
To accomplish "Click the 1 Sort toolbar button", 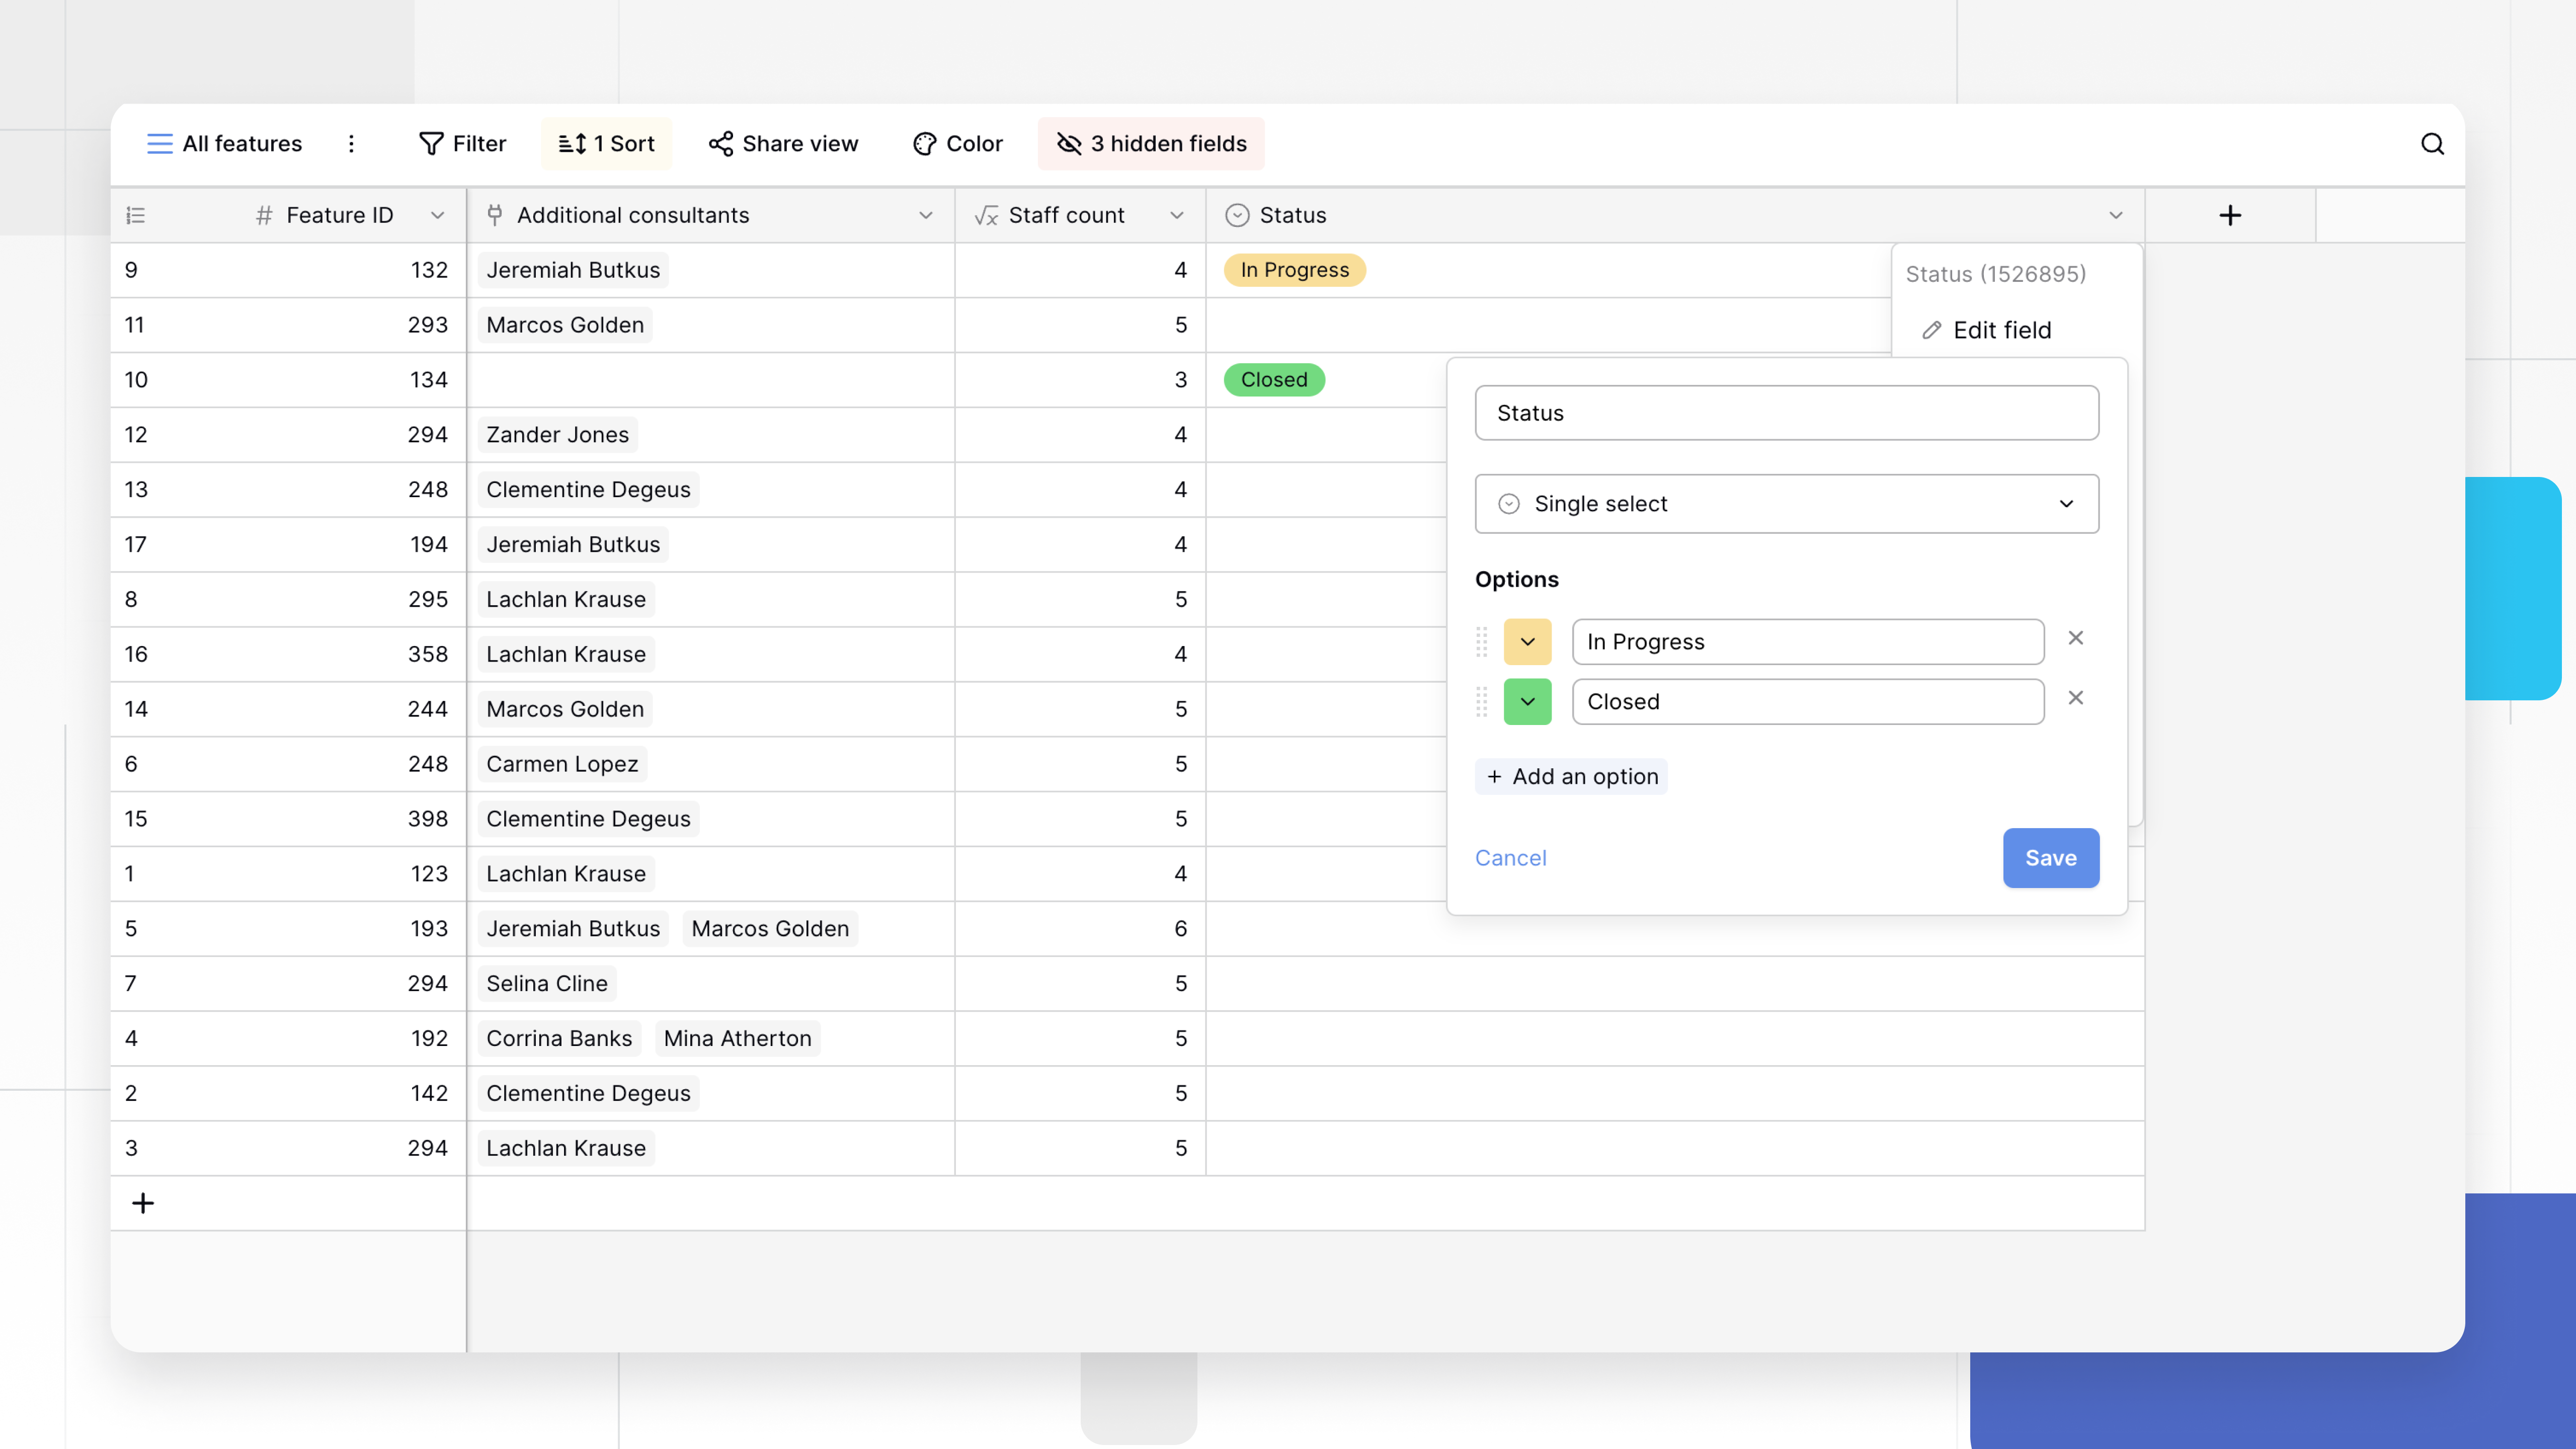I will coord(607,143).
